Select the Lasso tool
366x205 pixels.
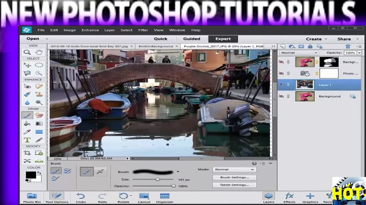27,73
